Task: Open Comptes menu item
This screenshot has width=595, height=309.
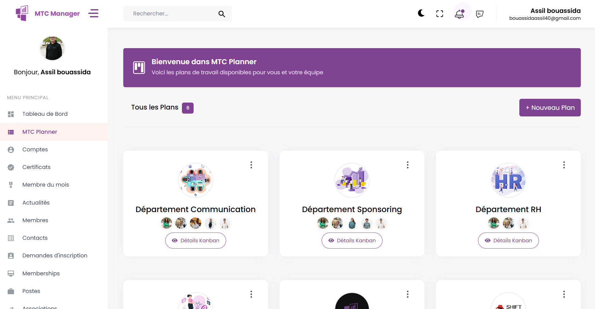Action: pos(54,149)
